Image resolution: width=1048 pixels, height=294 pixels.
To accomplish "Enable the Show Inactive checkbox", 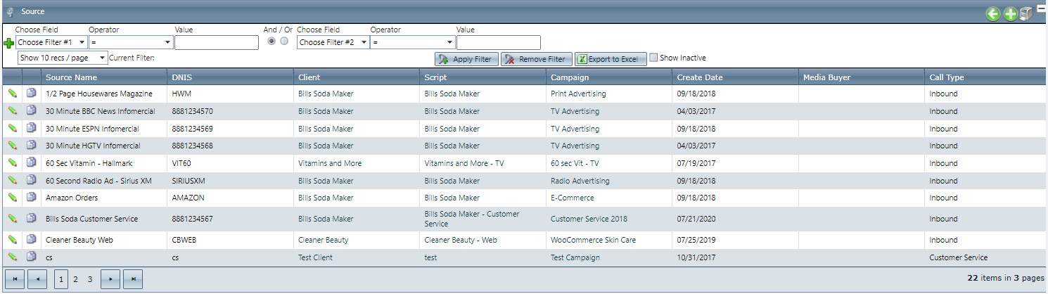I will coord(653,58).
